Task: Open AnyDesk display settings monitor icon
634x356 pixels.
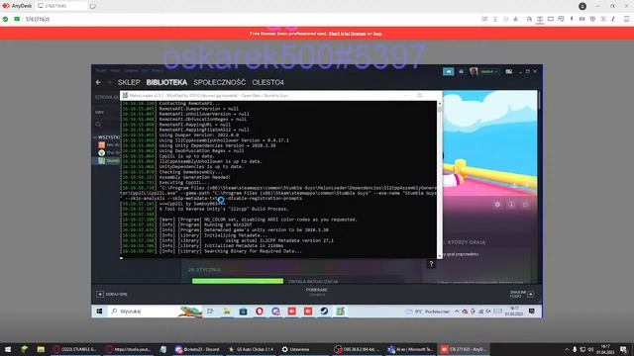Action: tap(551, 19)
